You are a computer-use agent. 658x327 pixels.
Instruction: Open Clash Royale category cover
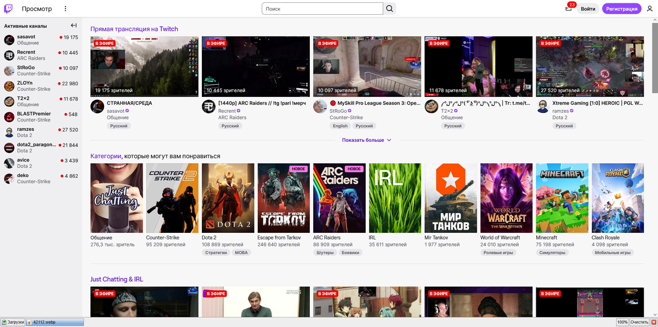617,198
